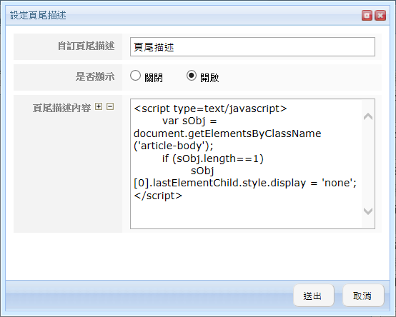Click the 設定頁尾描述 dialog title
396x317 pixels.
tap(38, 16)
